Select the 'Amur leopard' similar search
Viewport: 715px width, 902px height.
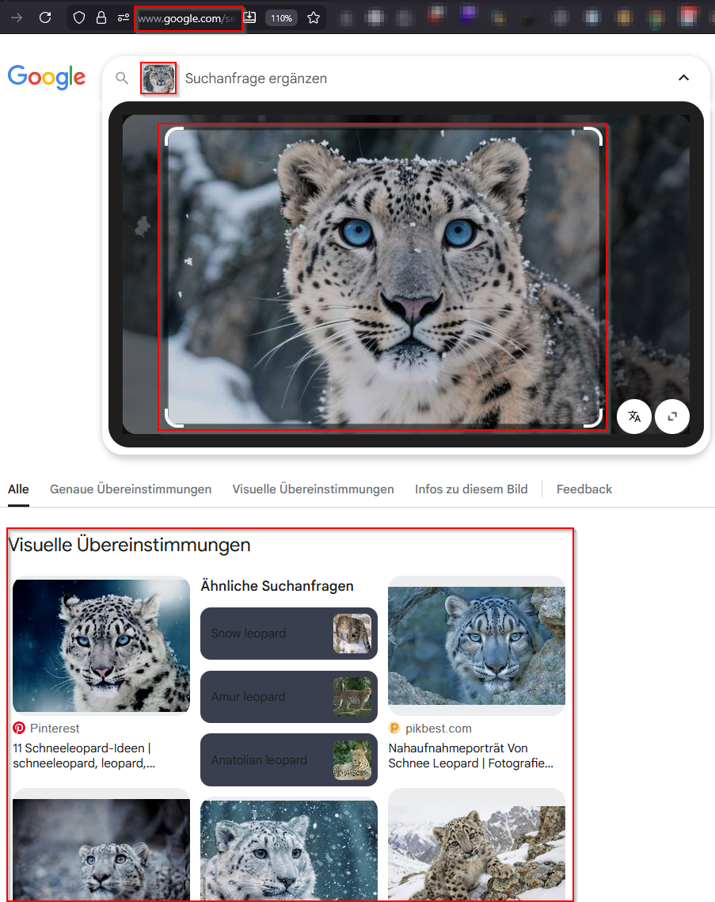(288, 697)
